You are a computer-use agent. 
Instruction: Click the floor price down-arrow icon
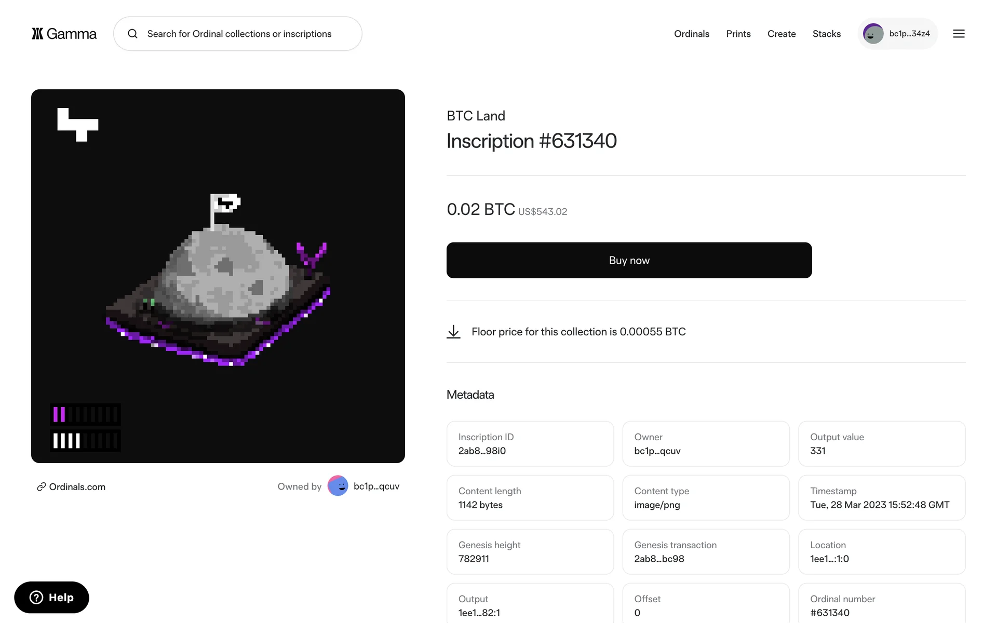click(453, 332)
